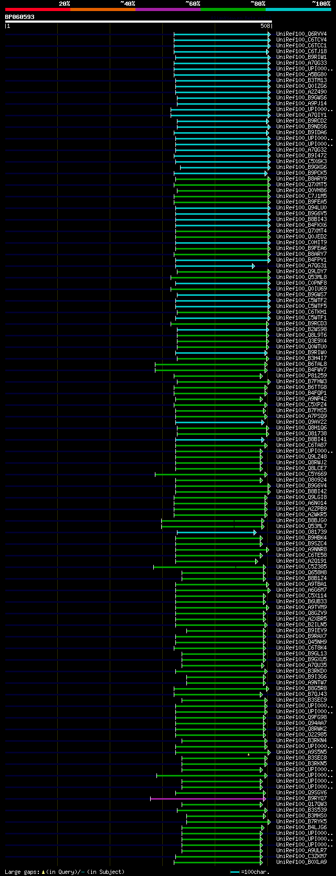Select the UniRef100_B9RYQ7 label
The width and height of the screenshot is (336, 876).
pyautogui.click(x=301, y=799)
